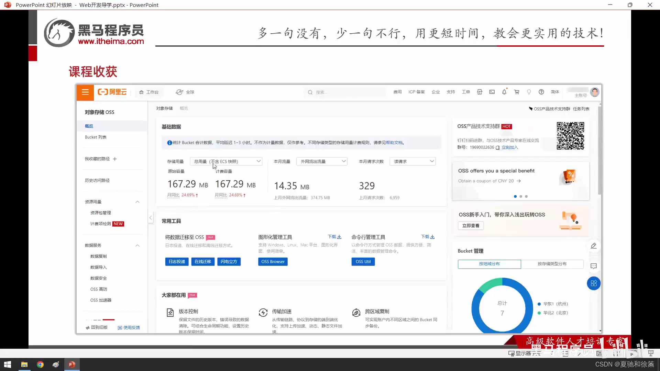
Task: Open the 全球 region selector
Action: coord(185,92)
